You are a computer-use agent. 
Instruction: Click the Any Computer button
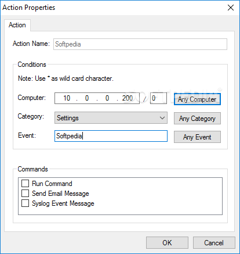pyautogui.click(x=197, y=99)
